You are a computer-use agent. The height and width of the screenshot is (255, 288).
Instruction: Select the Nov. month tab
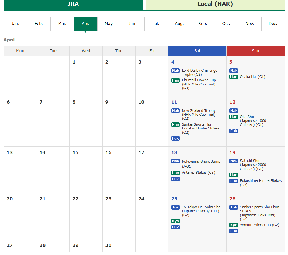[x=250, y=24]
